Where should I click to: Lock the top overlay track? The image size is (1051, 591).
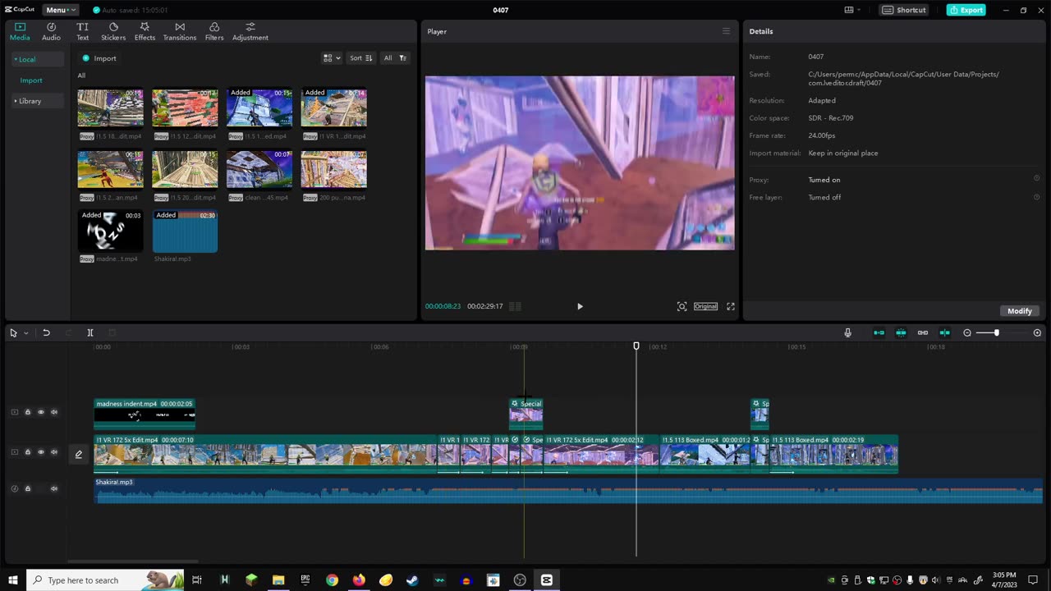coord(27,412)
